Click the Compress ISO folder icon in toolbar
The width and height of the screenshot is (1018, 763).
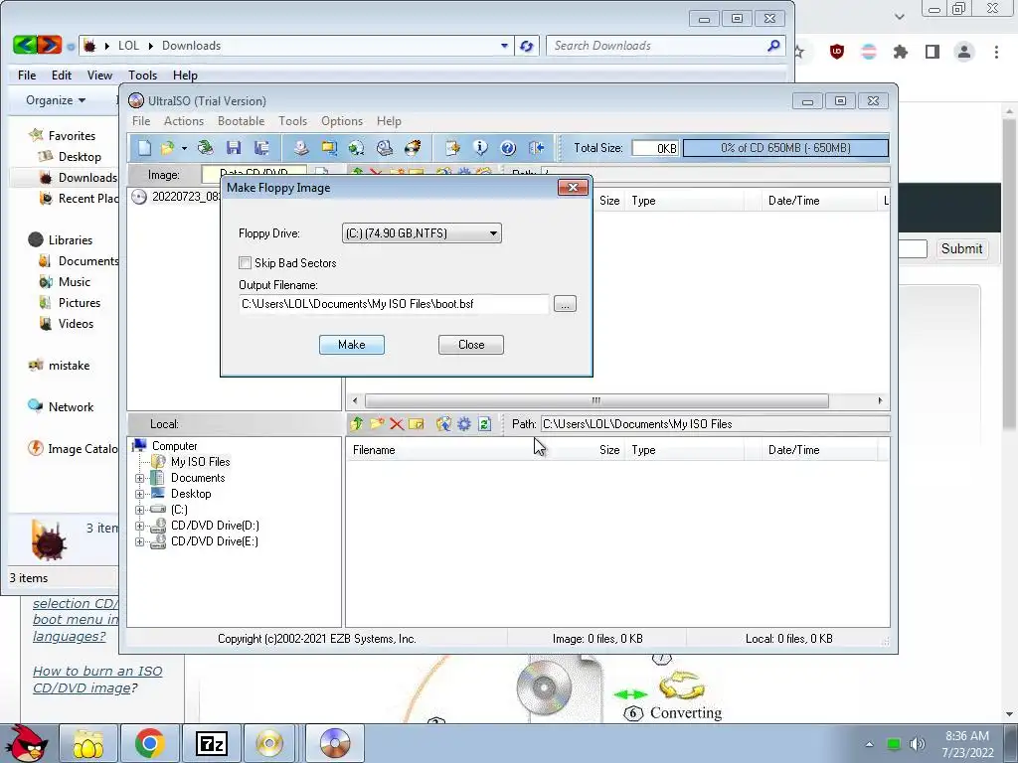coord(329,148)
